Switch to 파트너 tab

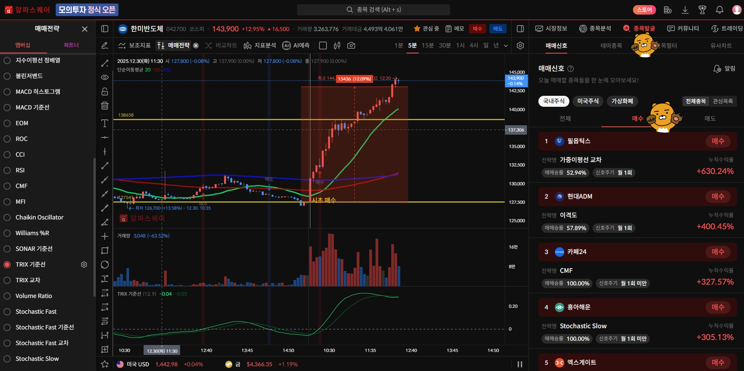(x=71, y=45)
